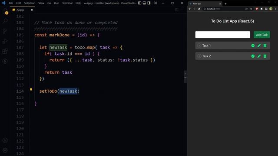This screenshot has width=278, height=156.
Task: Open editor More Actions ellipsis
Action: 182,10
